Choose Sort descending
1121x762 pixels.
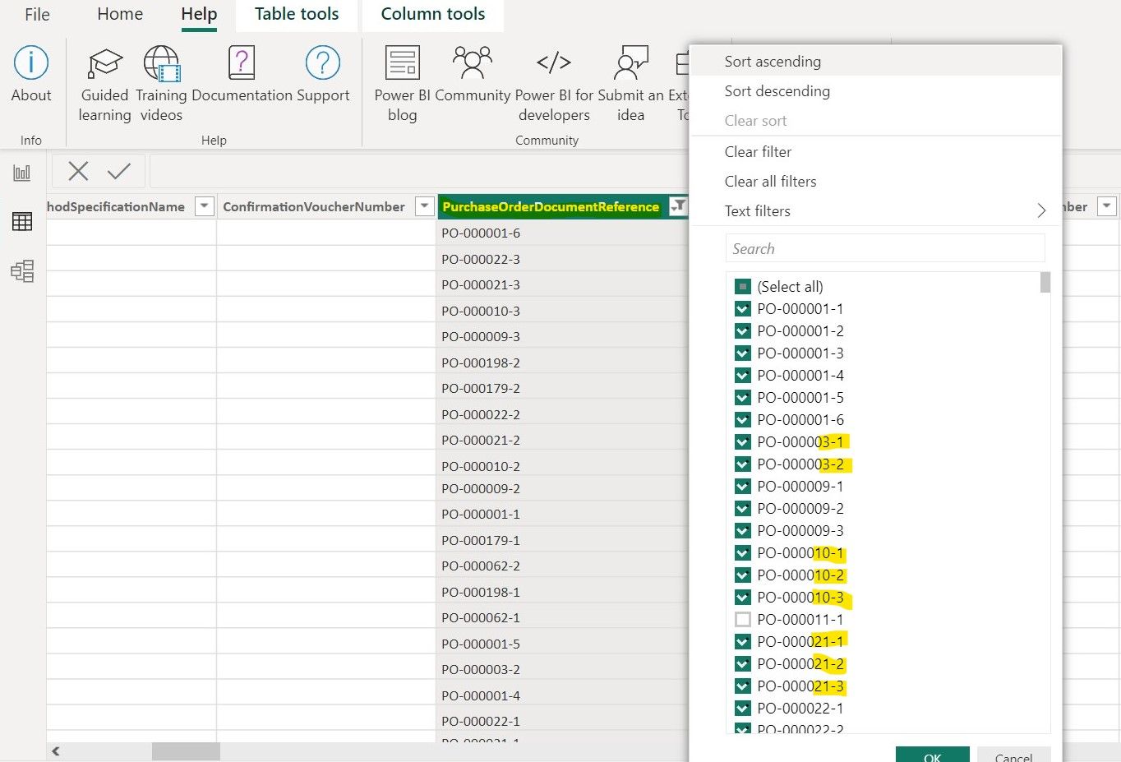(876, 91)
